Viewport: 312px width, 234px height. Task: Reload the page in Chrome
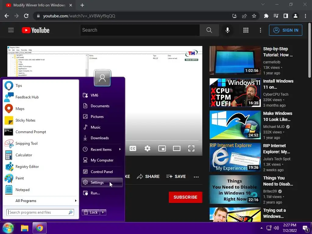click(x=26, y=16)
